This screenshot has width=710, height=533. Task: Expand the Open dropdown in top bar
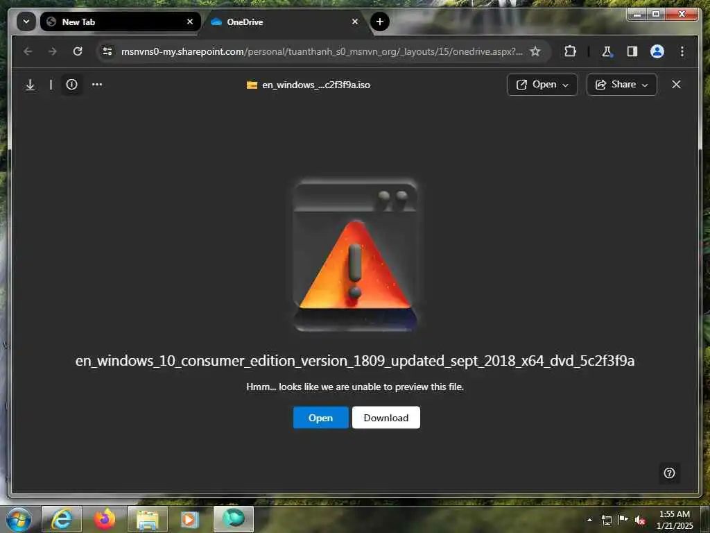(x=542, y=85)
